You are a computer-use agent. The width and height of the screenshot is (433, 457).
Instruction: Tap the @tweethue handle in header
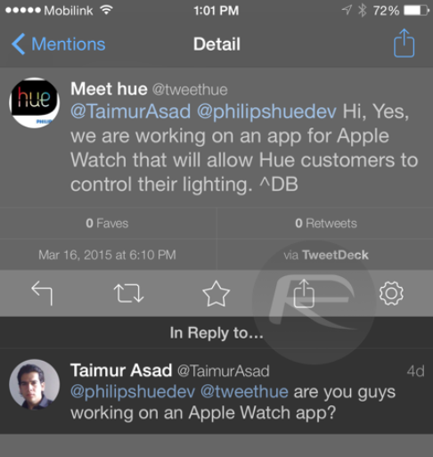pyautogui.click(x=190, y=89)
